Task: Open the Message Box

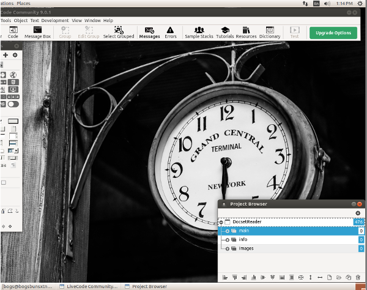Action: click(x=37, y=32)
